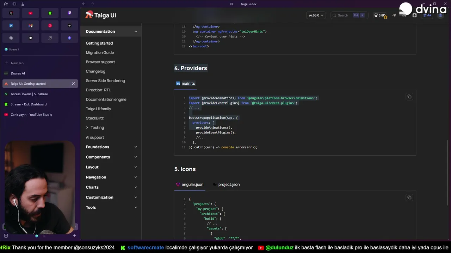Focus the Search input field

click(x=349, y=15)
